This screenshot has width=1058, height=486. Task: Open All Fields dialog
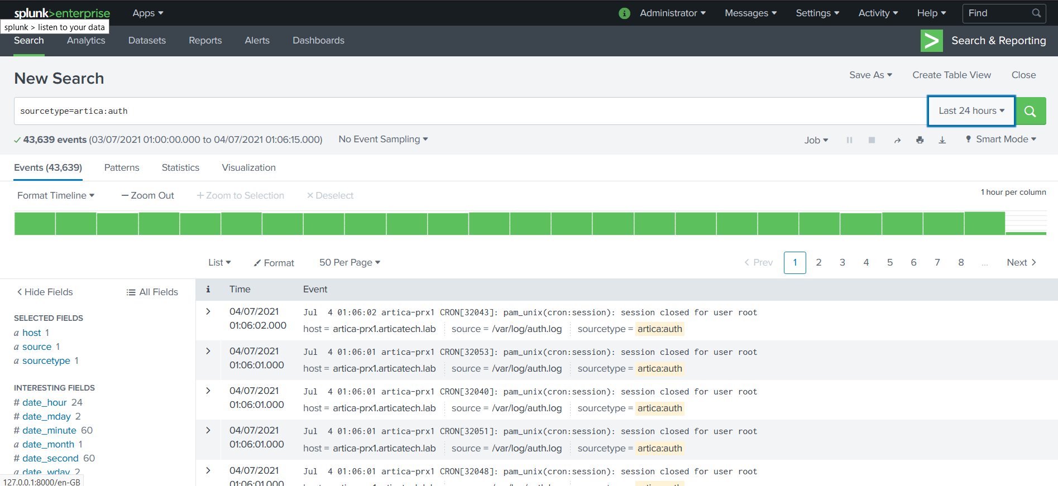pos(152,292)
